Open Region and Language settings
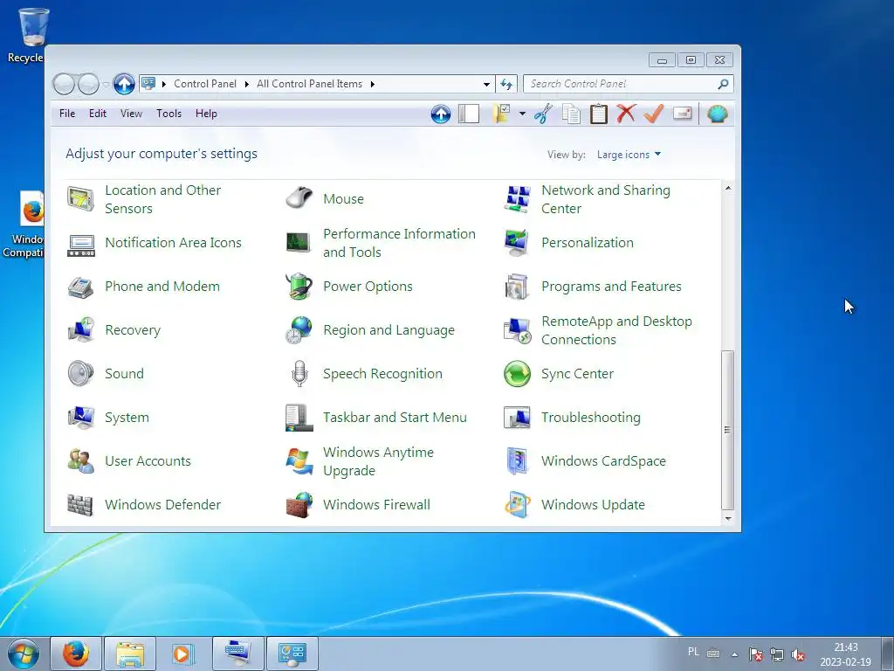Screen dimensions: 894x671 coord(370,330)
